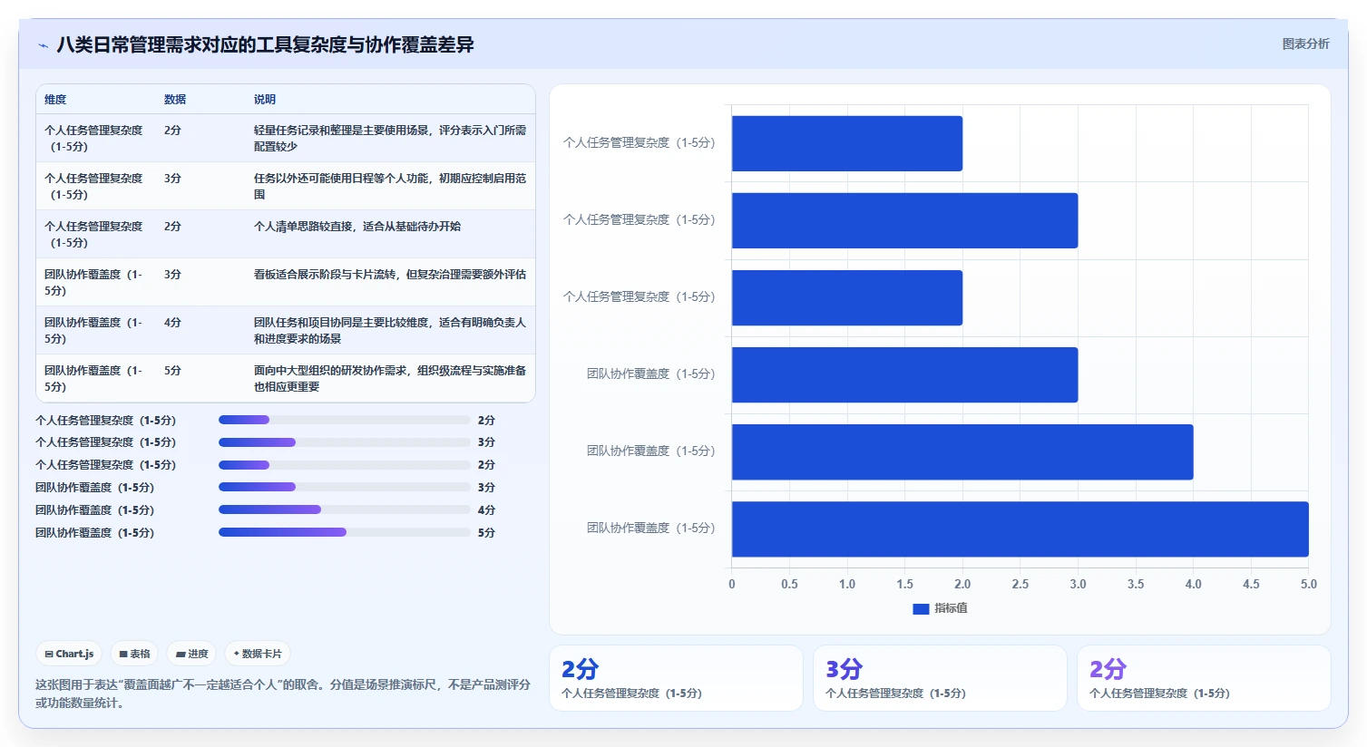Click the 2.5 tick on the chart axis

[1020, 584]
